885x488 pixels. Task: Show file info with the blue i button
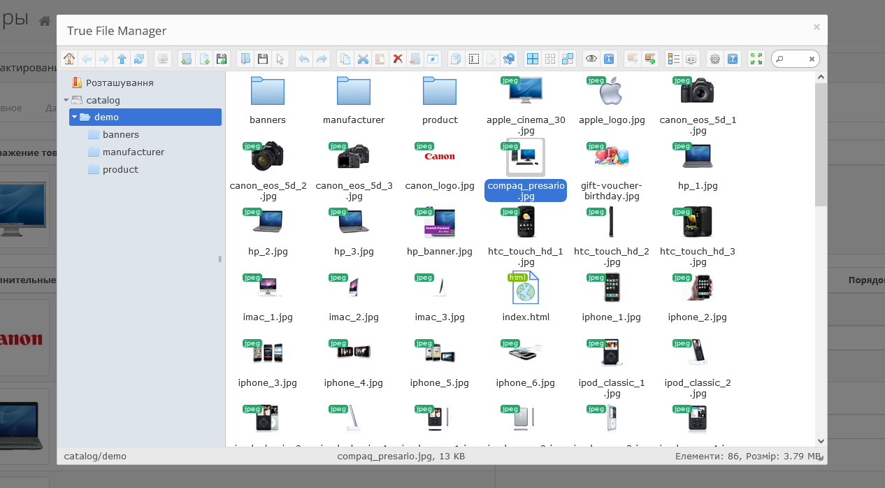pyautogui.click(x=609, y=59)
